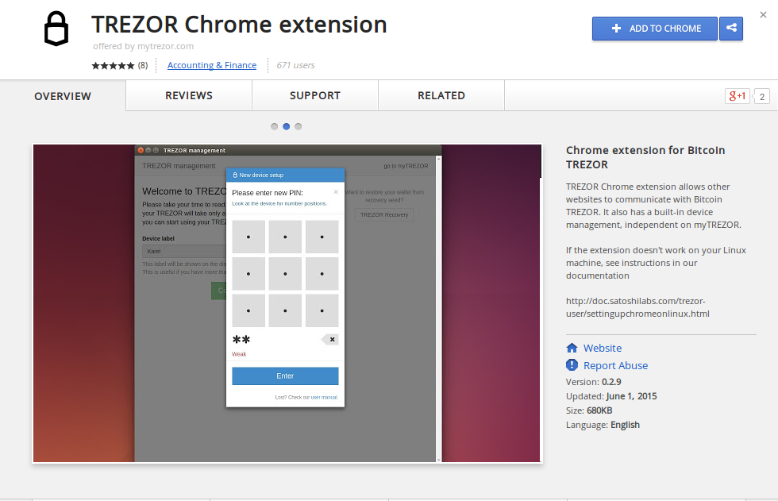Click the Report Abuse link
Image resolution: width=778 pixels, height=501 pixels.
click(x=616, y=365)
